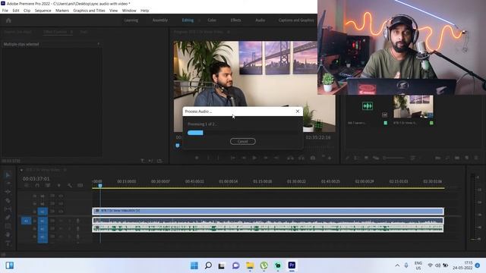Toggle A3 track targeting
486x273 pixels.
[43, 237]
